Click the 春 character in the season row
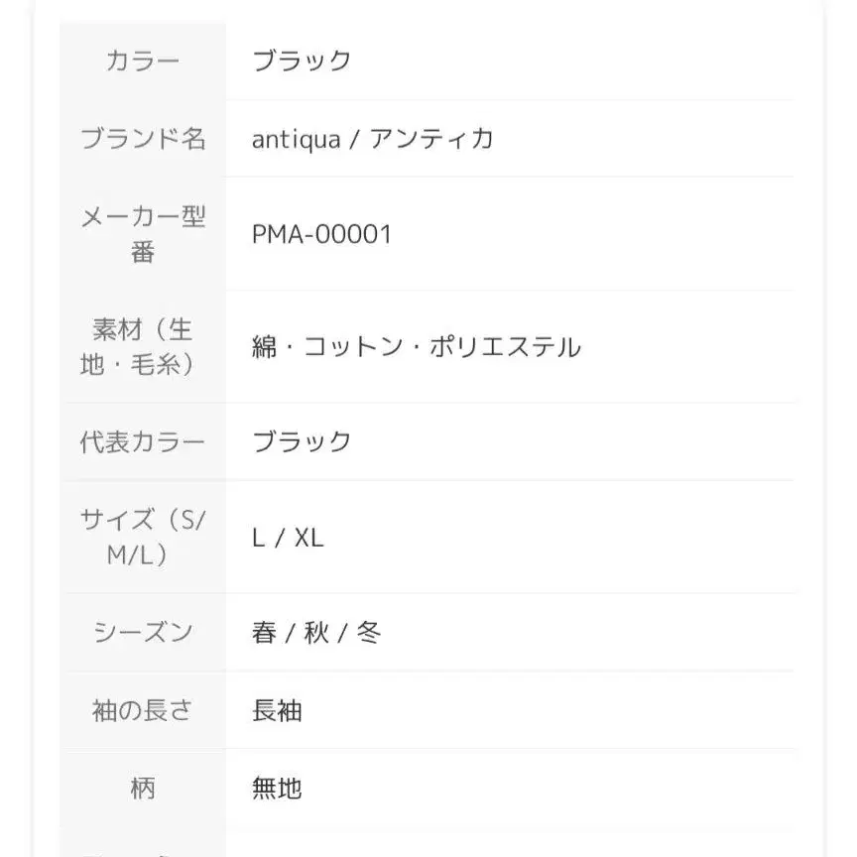Image resolution: width=857 pixels, height=857 pixels. (x=264, y=633)
